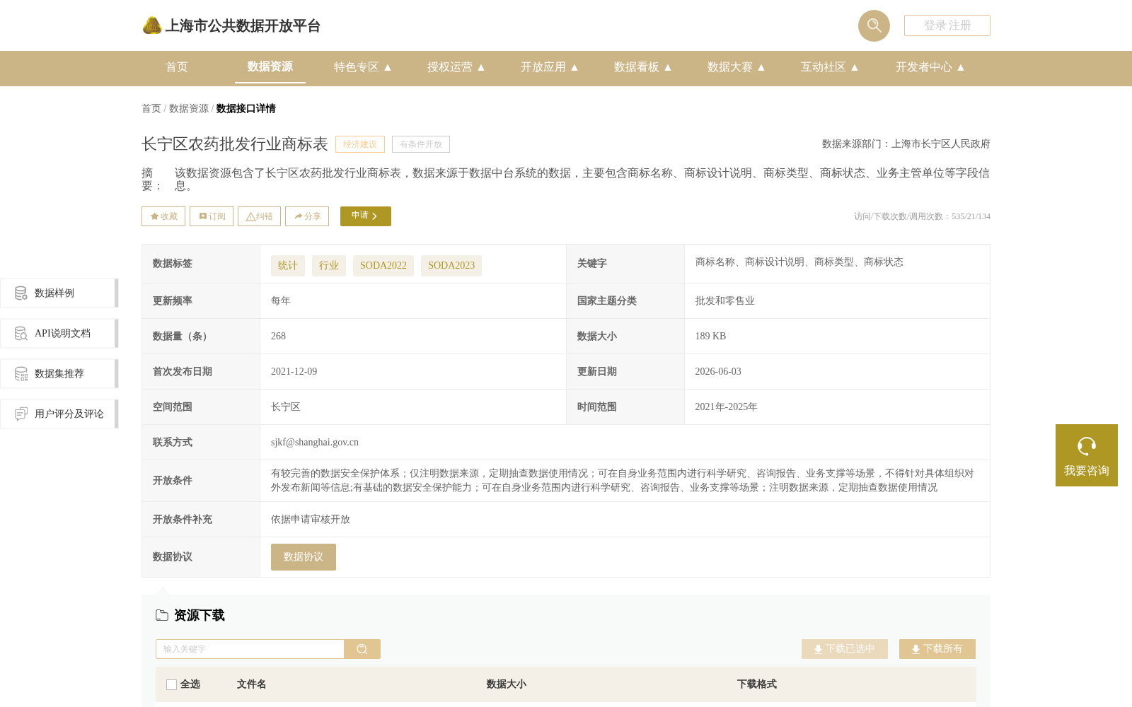Click the SODA2023 tag
The height and width of the screenshot is (707, 1132).
451,266
